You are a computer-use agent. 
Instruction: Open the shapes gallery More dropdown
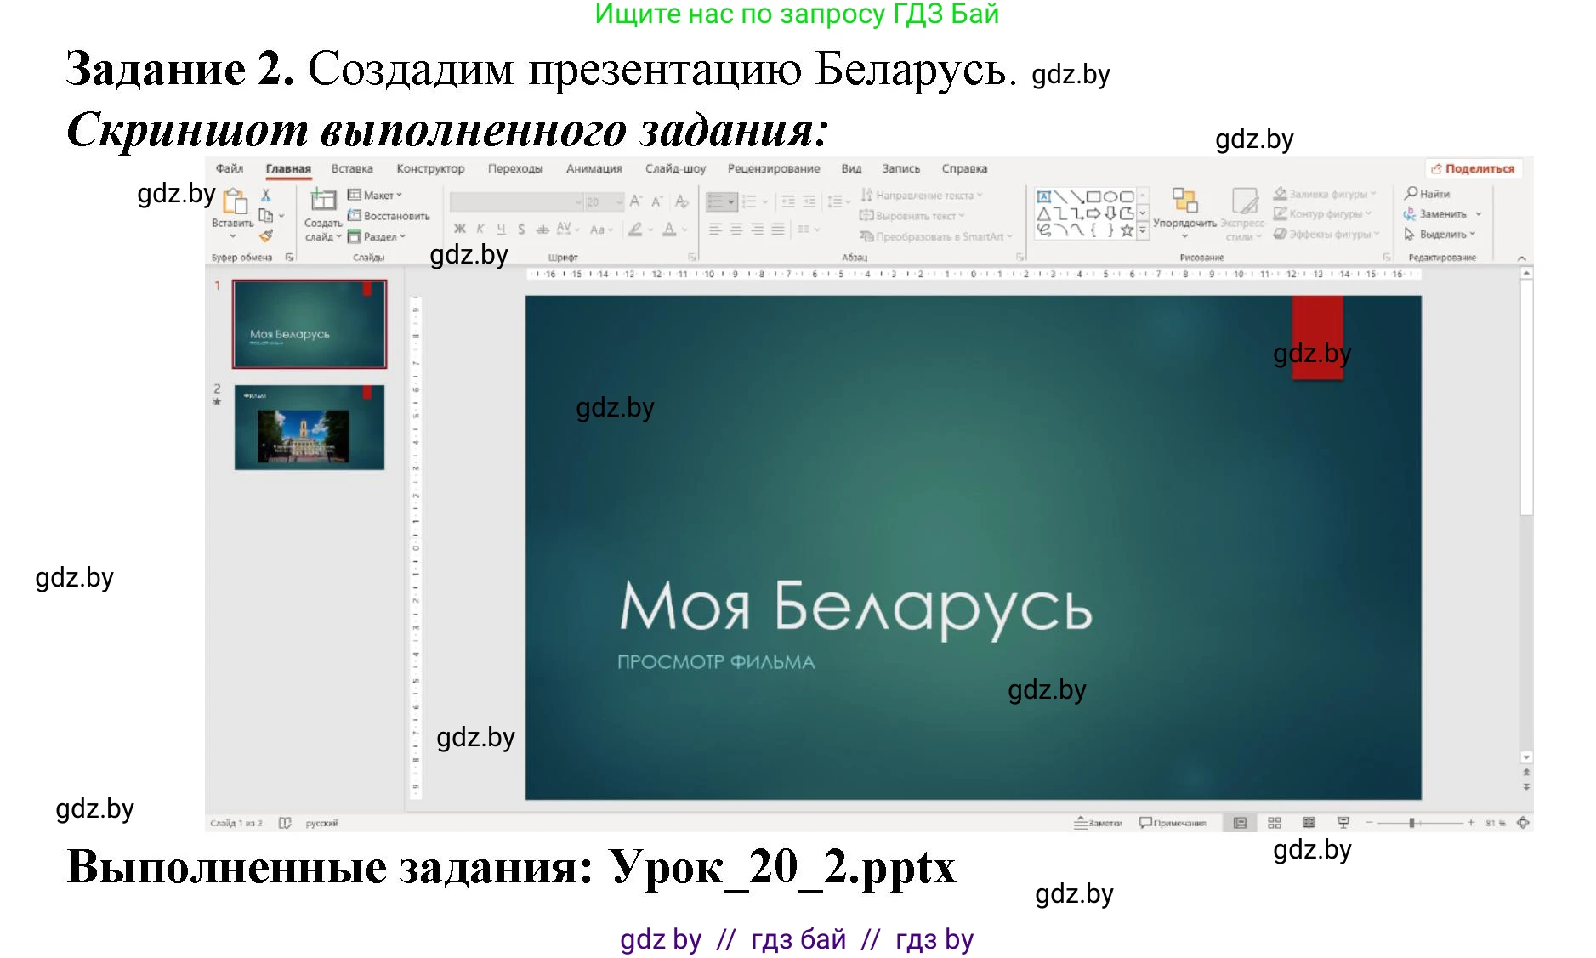pyautogui.click(x=1142, y=230)
